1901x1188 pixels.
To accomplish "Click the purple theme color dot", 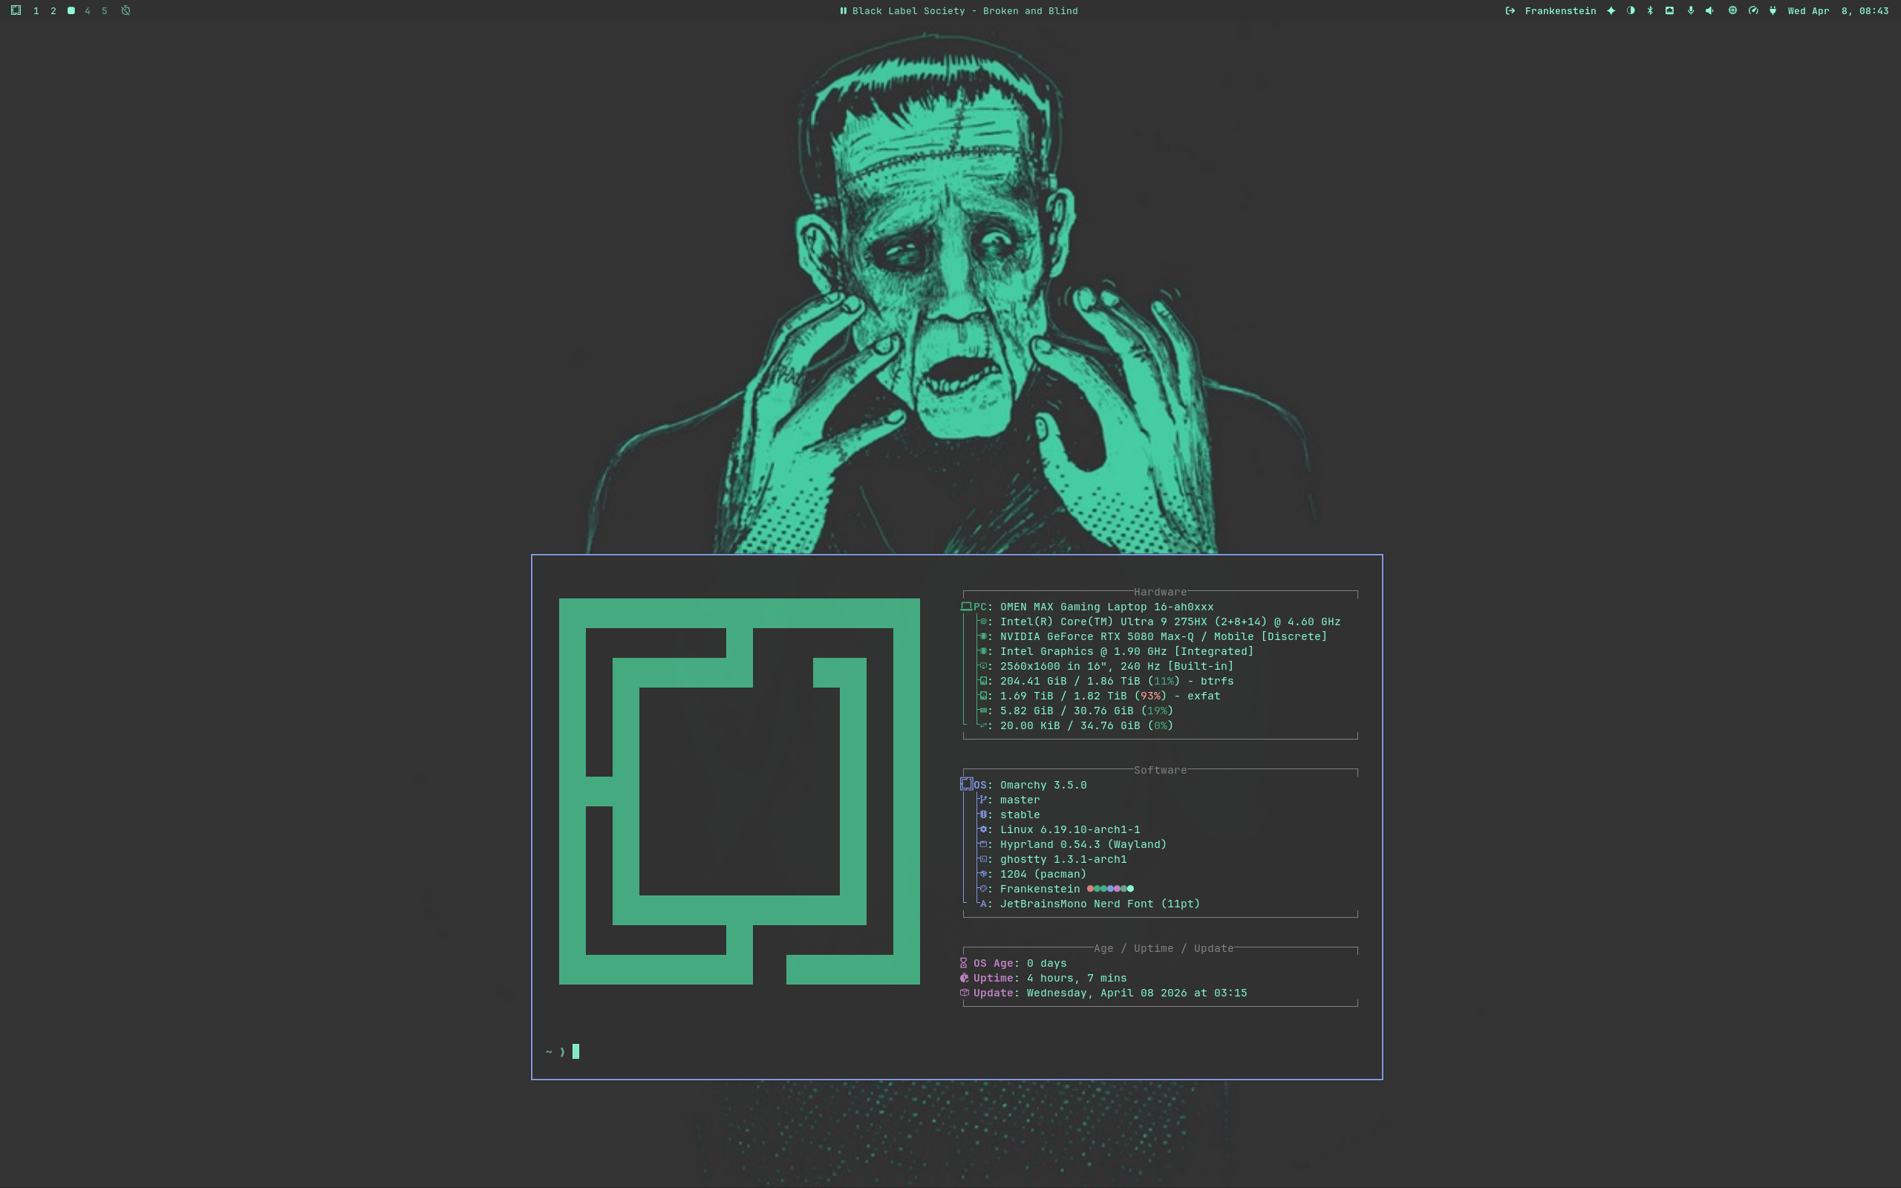I will (x=1117, y=889).
